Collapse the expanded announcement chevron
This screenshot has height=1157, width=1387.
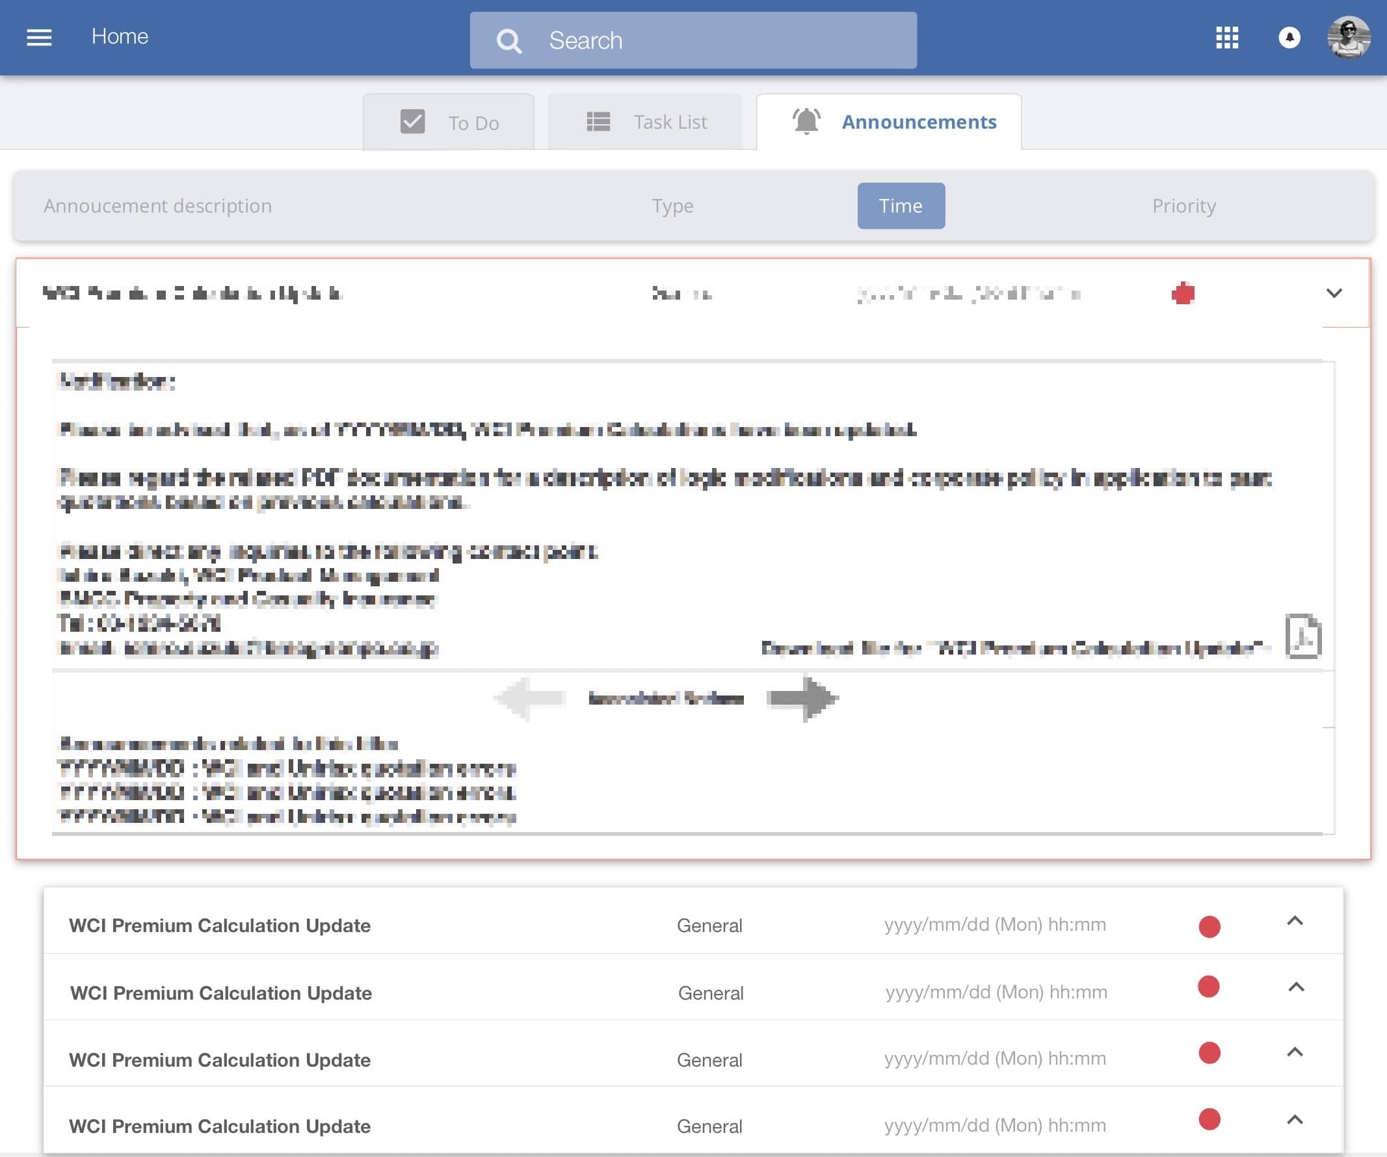coord(1334,293)
